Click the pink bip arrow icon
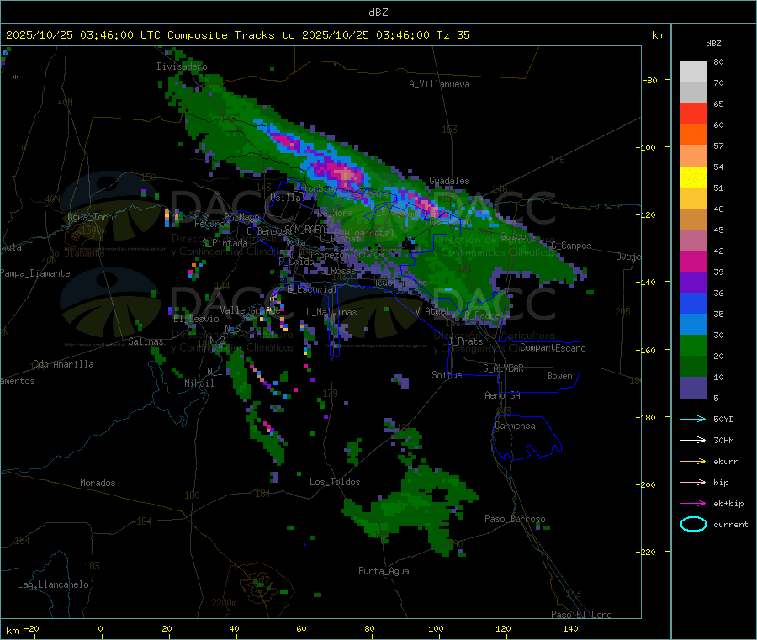The height and width of the screenshot is (640, 757). pyautogui.click(x=693, y=482)
